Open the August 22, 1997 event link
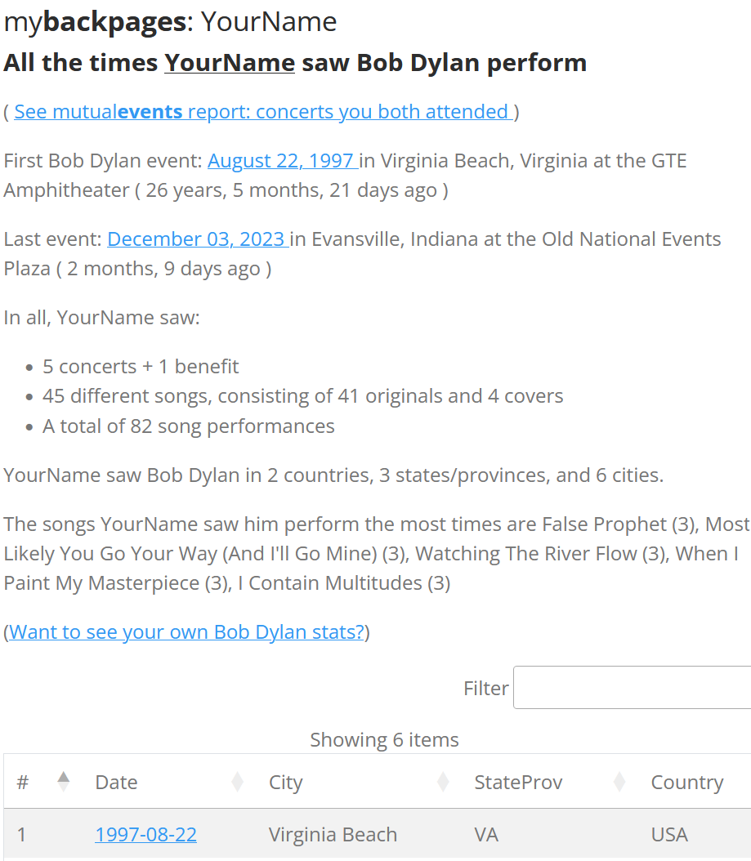The image size is (751, 861). click(282, 160)
